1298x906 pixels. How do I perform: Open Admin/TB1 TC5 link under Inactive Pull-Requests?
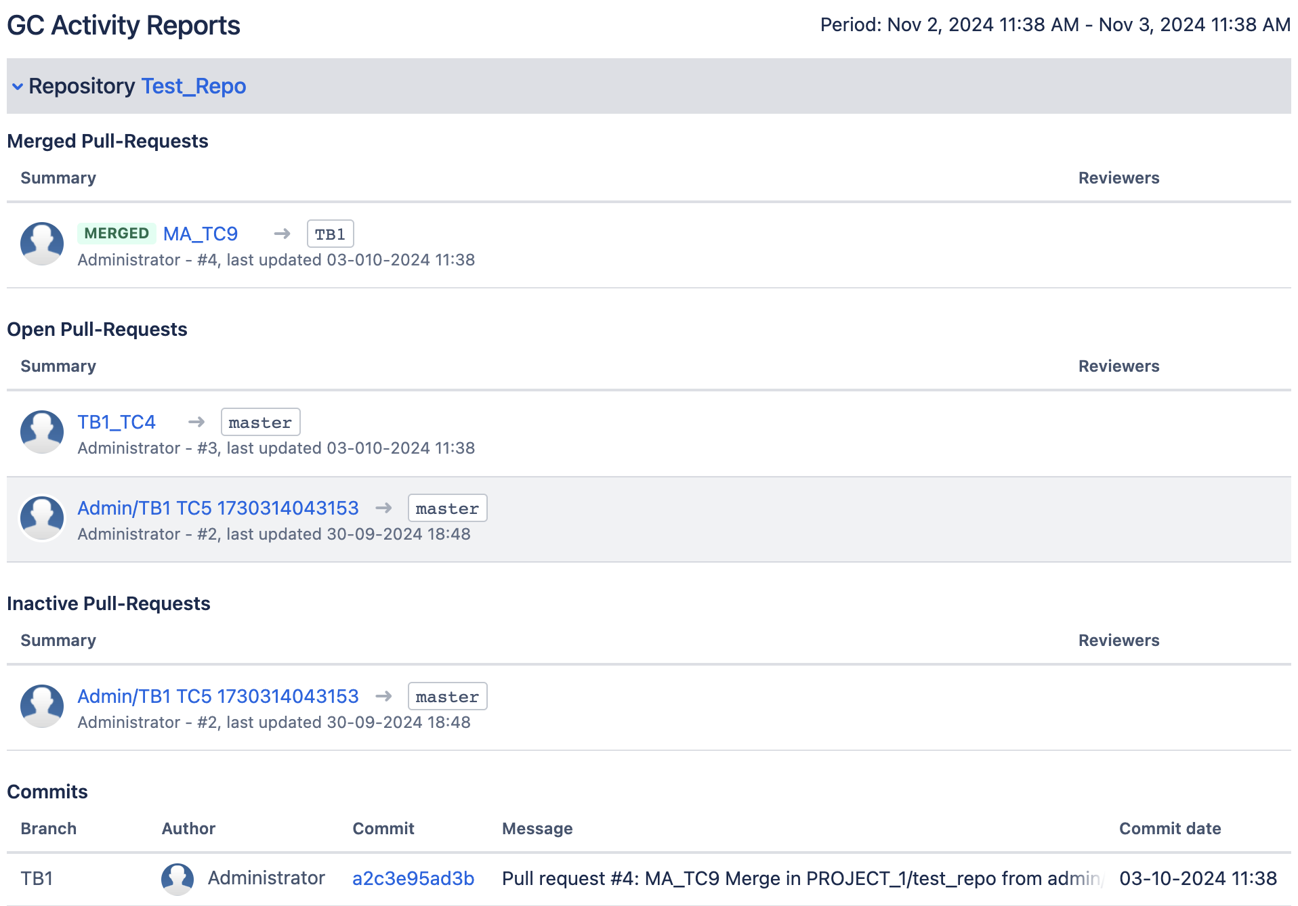217,697
